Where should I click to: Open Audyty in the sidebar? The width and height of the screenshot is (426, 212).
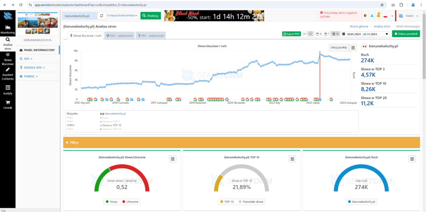pos(7,90)
